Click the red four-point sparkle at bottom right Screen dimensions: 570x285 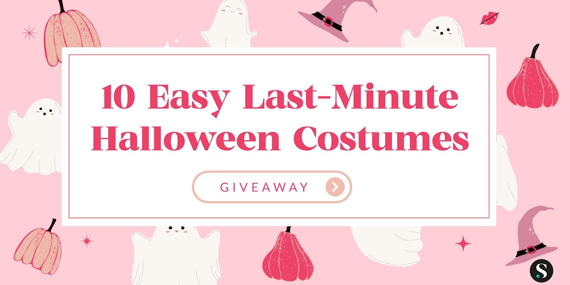[x=463, y=244]
